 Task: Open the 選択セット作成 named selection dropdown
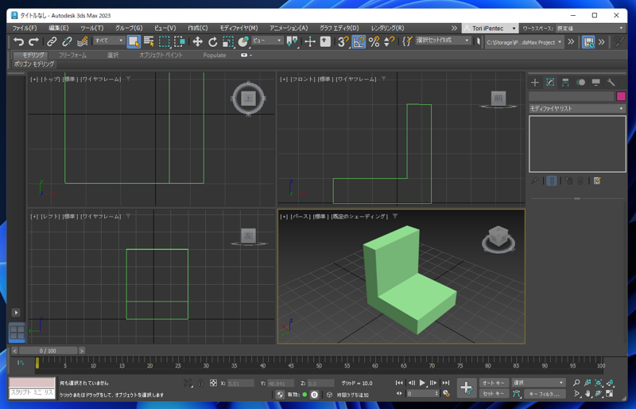tap(443, 41)
